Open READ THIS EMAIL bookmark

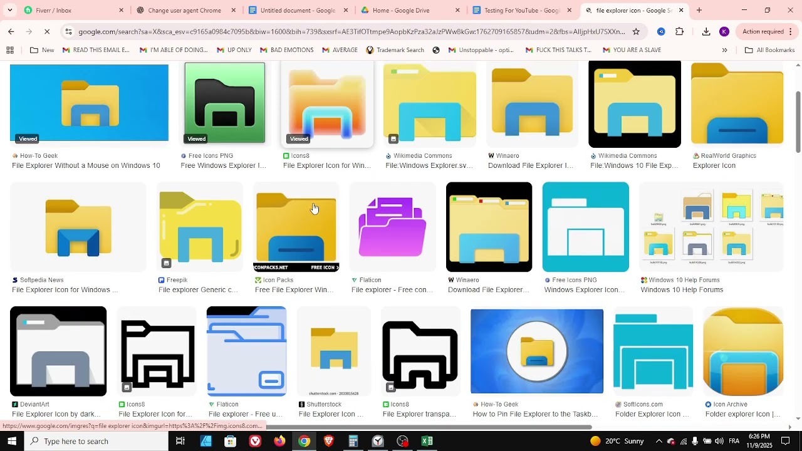(x=96, y=50)
